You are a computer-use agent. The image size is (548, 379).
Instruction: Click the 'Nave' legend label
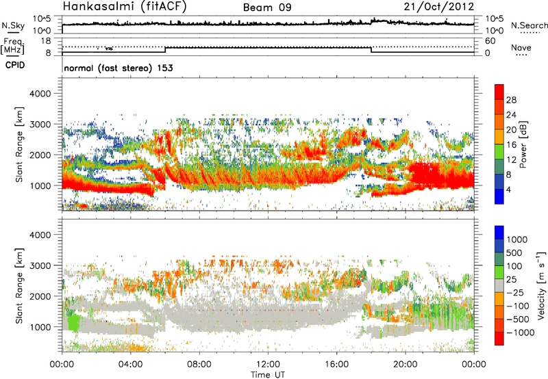point(521,47)
